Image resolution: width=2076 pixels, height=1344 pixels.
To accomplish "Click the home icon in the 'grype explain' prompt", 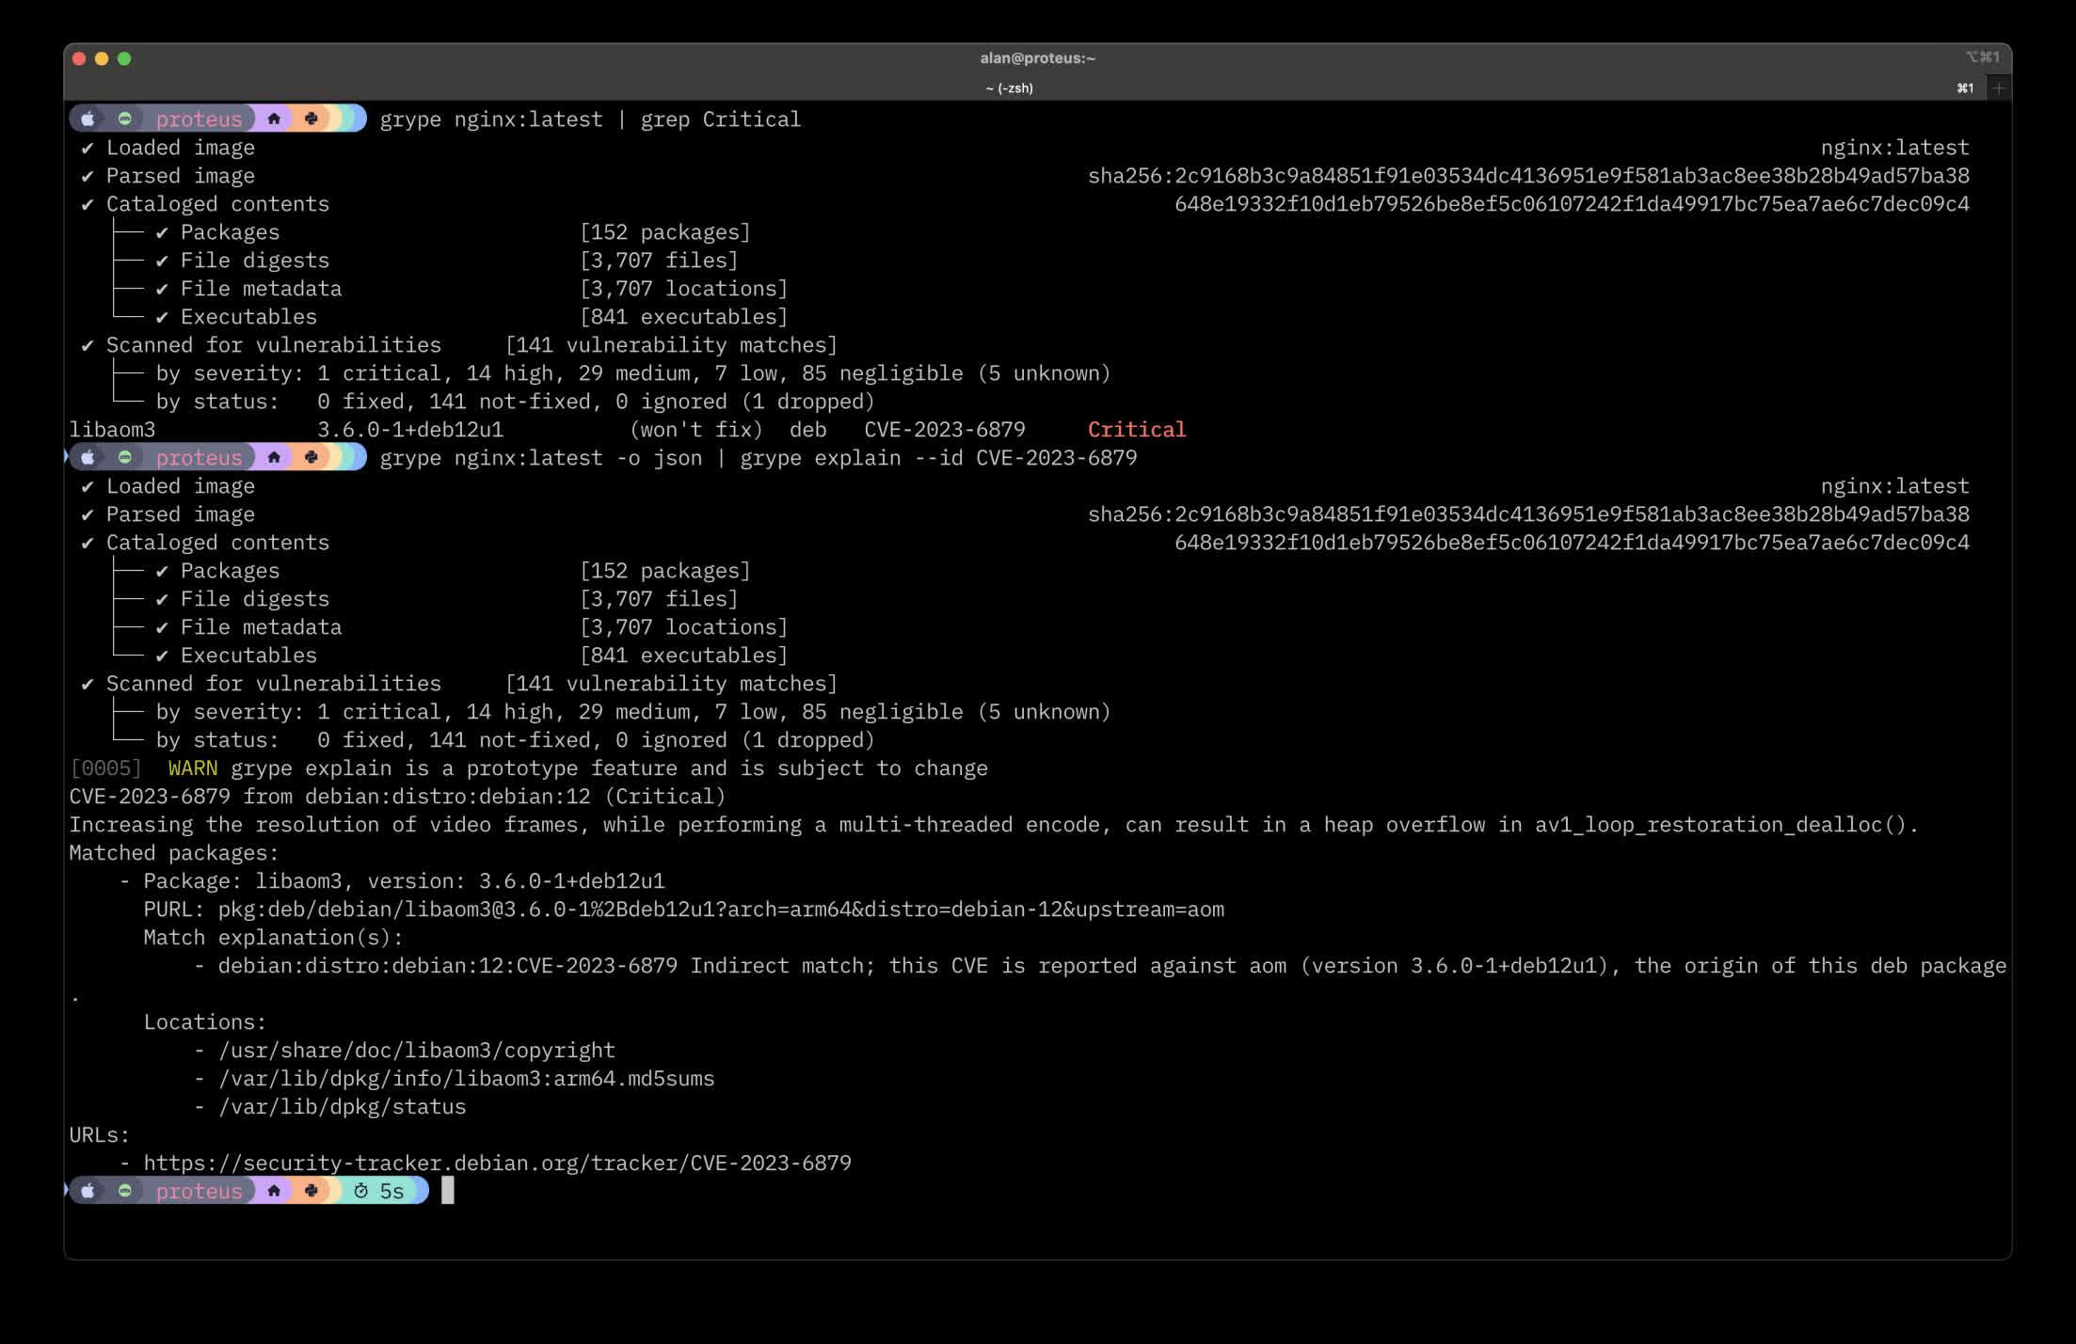I will (x=274, y=457).
